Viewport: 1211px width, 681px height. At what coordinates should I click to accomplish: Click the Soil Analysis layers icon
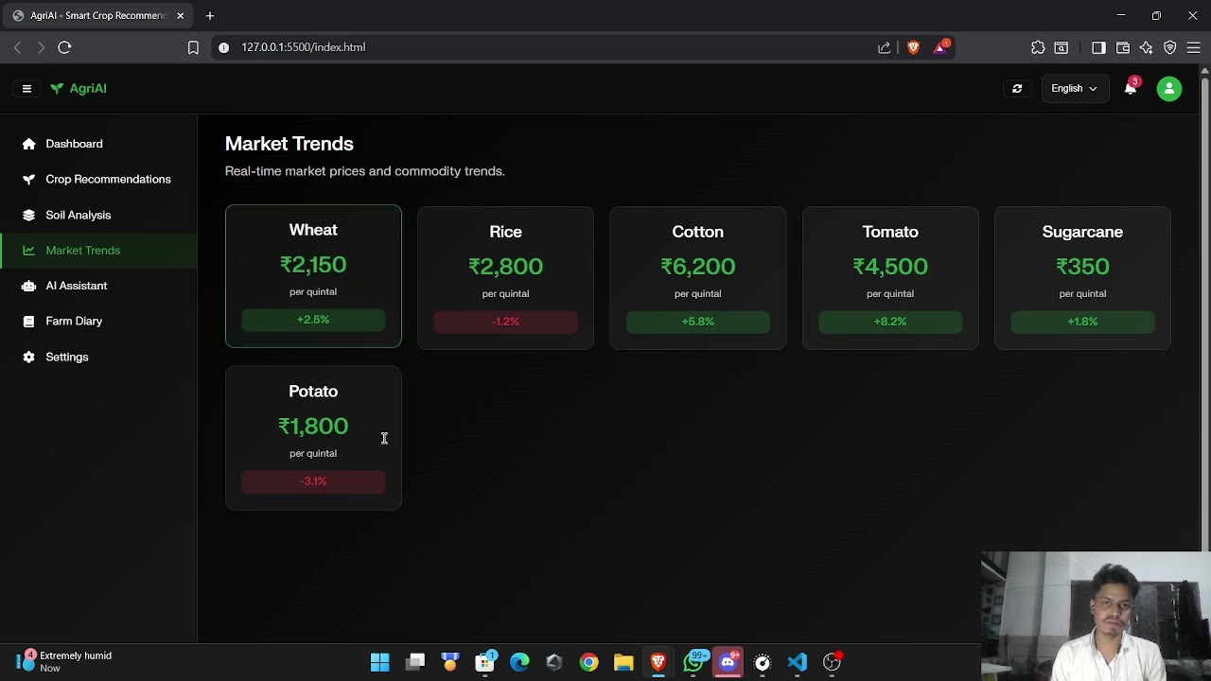(x=28, y=215)
